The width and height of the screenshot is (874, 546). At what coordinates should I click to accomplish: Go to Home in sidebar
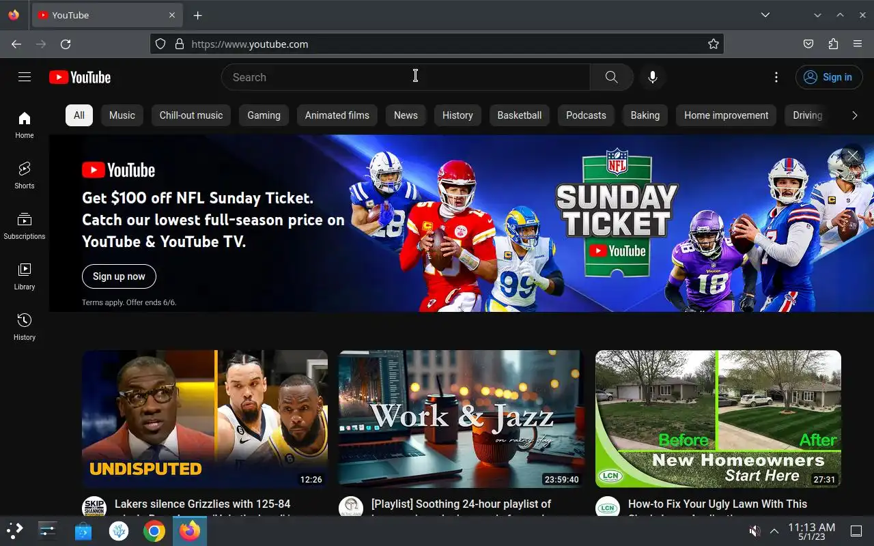[25, 125]
